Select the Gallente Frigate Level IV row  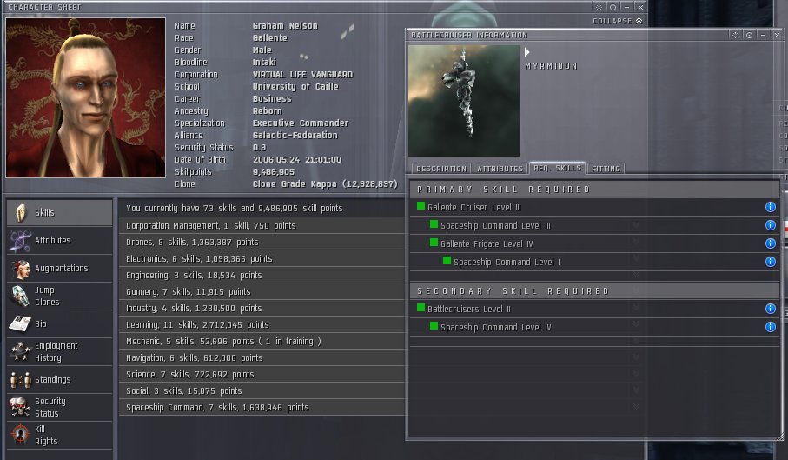click(594, 243)
